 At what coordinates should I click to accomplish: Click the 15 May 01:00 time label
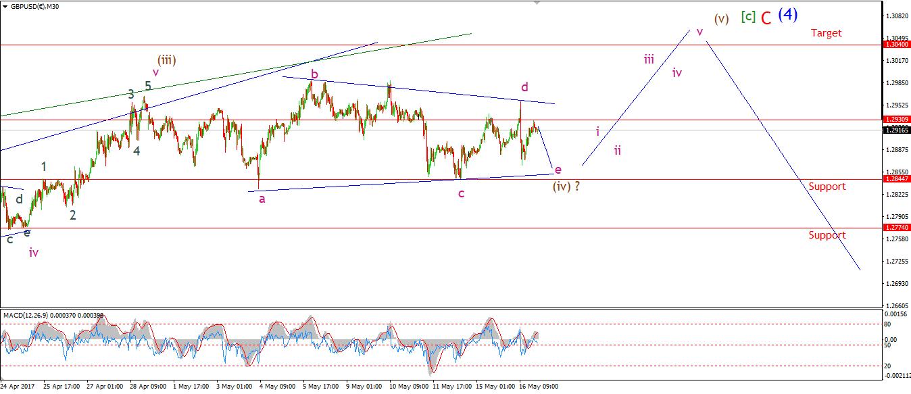click(x=495, y=387)
